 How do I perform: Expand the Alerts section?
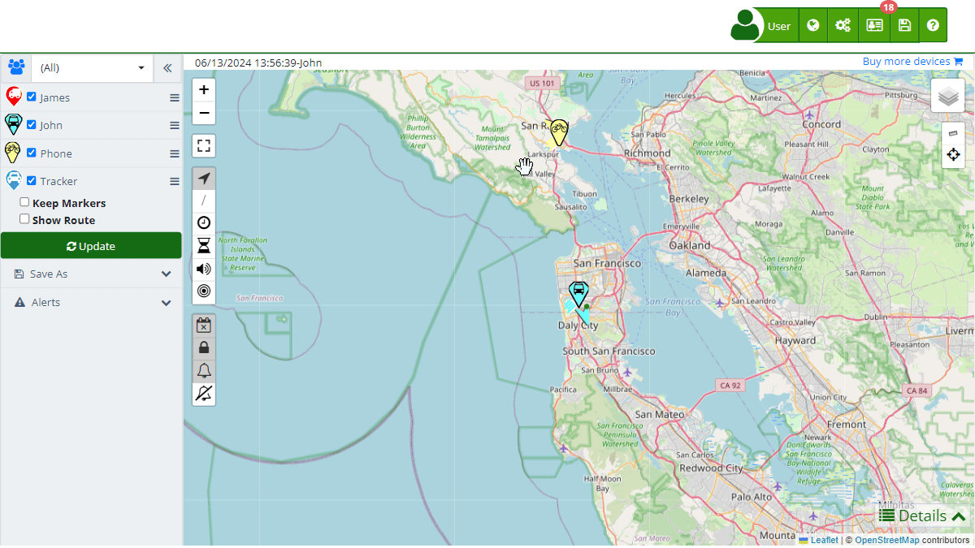click(x=91, y=303)
